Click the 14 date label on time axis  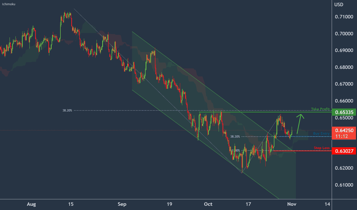327,204
